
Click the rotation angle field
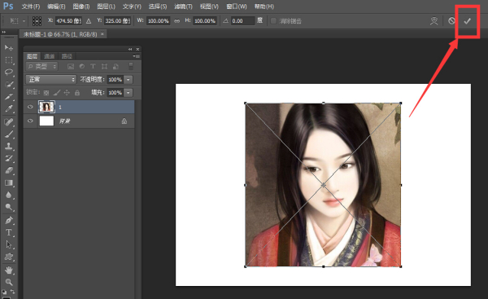click(242, 21)
